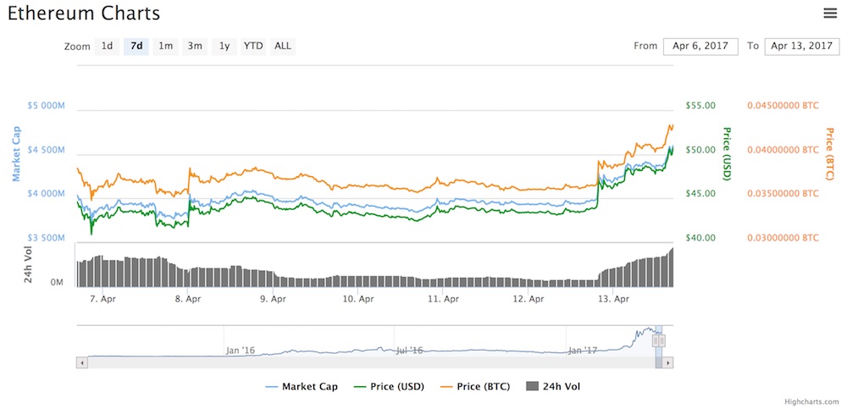The height and width of the screenshot is (409, 847).
Task: Click the Jan '17 navigator label
Action: 583,351
